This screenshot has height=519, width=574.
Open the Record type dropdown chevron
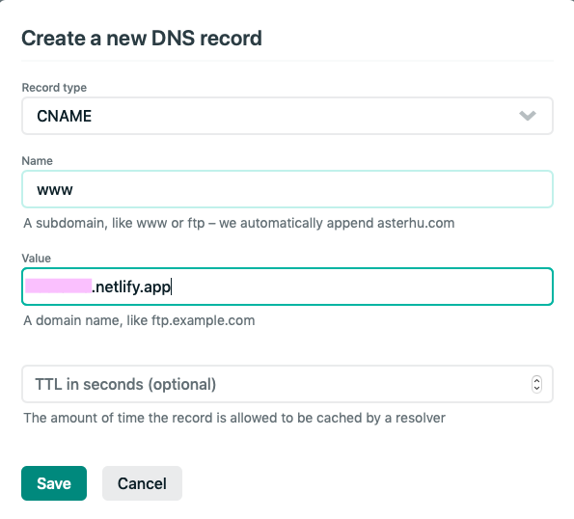[528, 116]
